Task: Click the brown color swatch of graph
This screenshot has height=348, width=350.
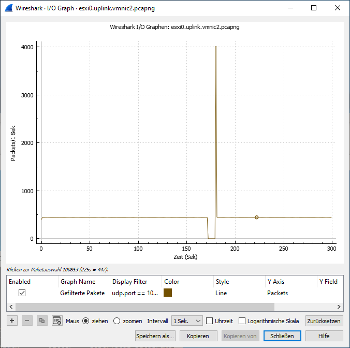Action: point(168,293)
